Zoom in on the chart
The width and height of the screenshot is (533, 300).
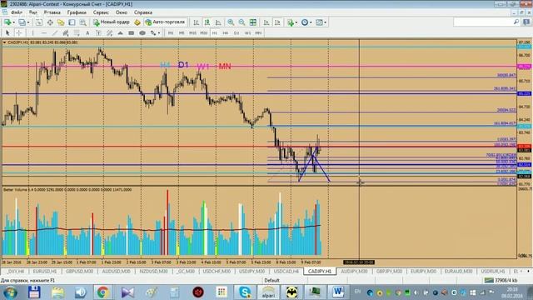click(231, 22)
